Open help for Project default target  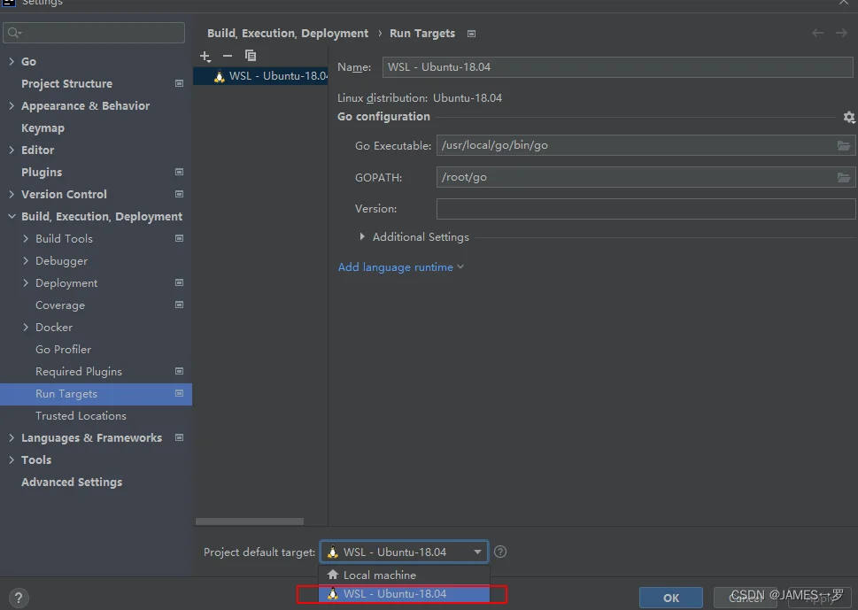pos(500,552)
